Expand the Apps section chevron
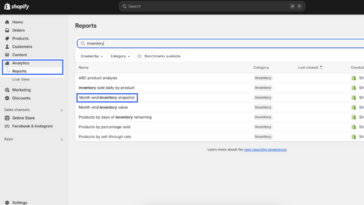The image size is (364, 205). [x=62, y=140]
